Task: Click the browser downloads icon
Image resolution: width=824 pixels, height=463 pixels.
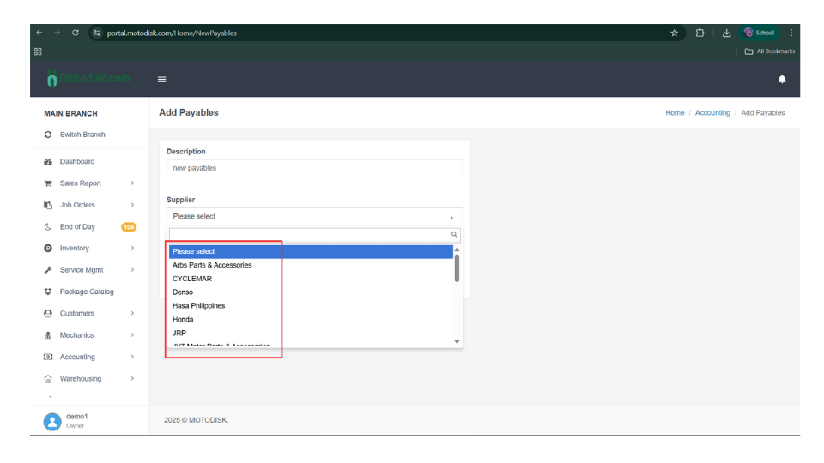Action: point(726,33)
